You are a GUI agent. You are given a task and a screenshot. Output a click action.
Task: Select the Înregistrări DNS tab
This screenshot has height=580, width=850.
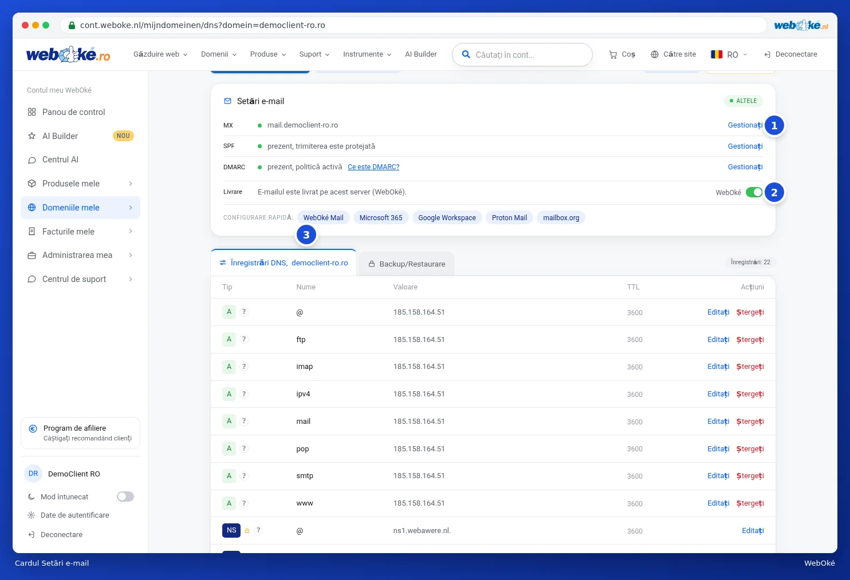(284, 263)
